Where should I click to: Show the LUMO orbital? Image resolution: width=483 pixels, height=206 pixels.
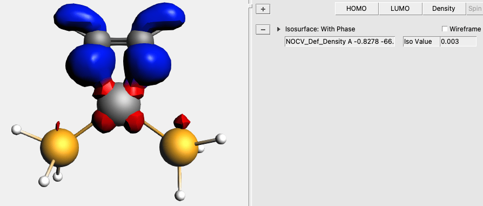click(x=400, y=9)
